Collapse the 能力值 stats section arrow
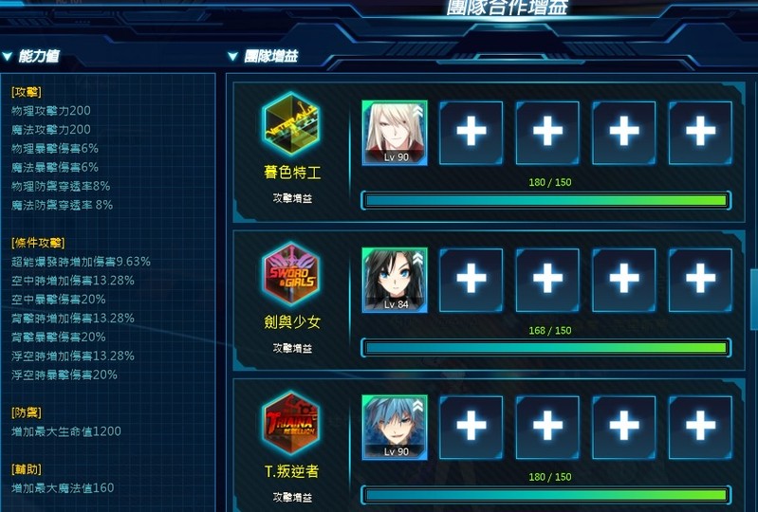The height and width of the screenshot is (512, 758). [x=8, y=57]
